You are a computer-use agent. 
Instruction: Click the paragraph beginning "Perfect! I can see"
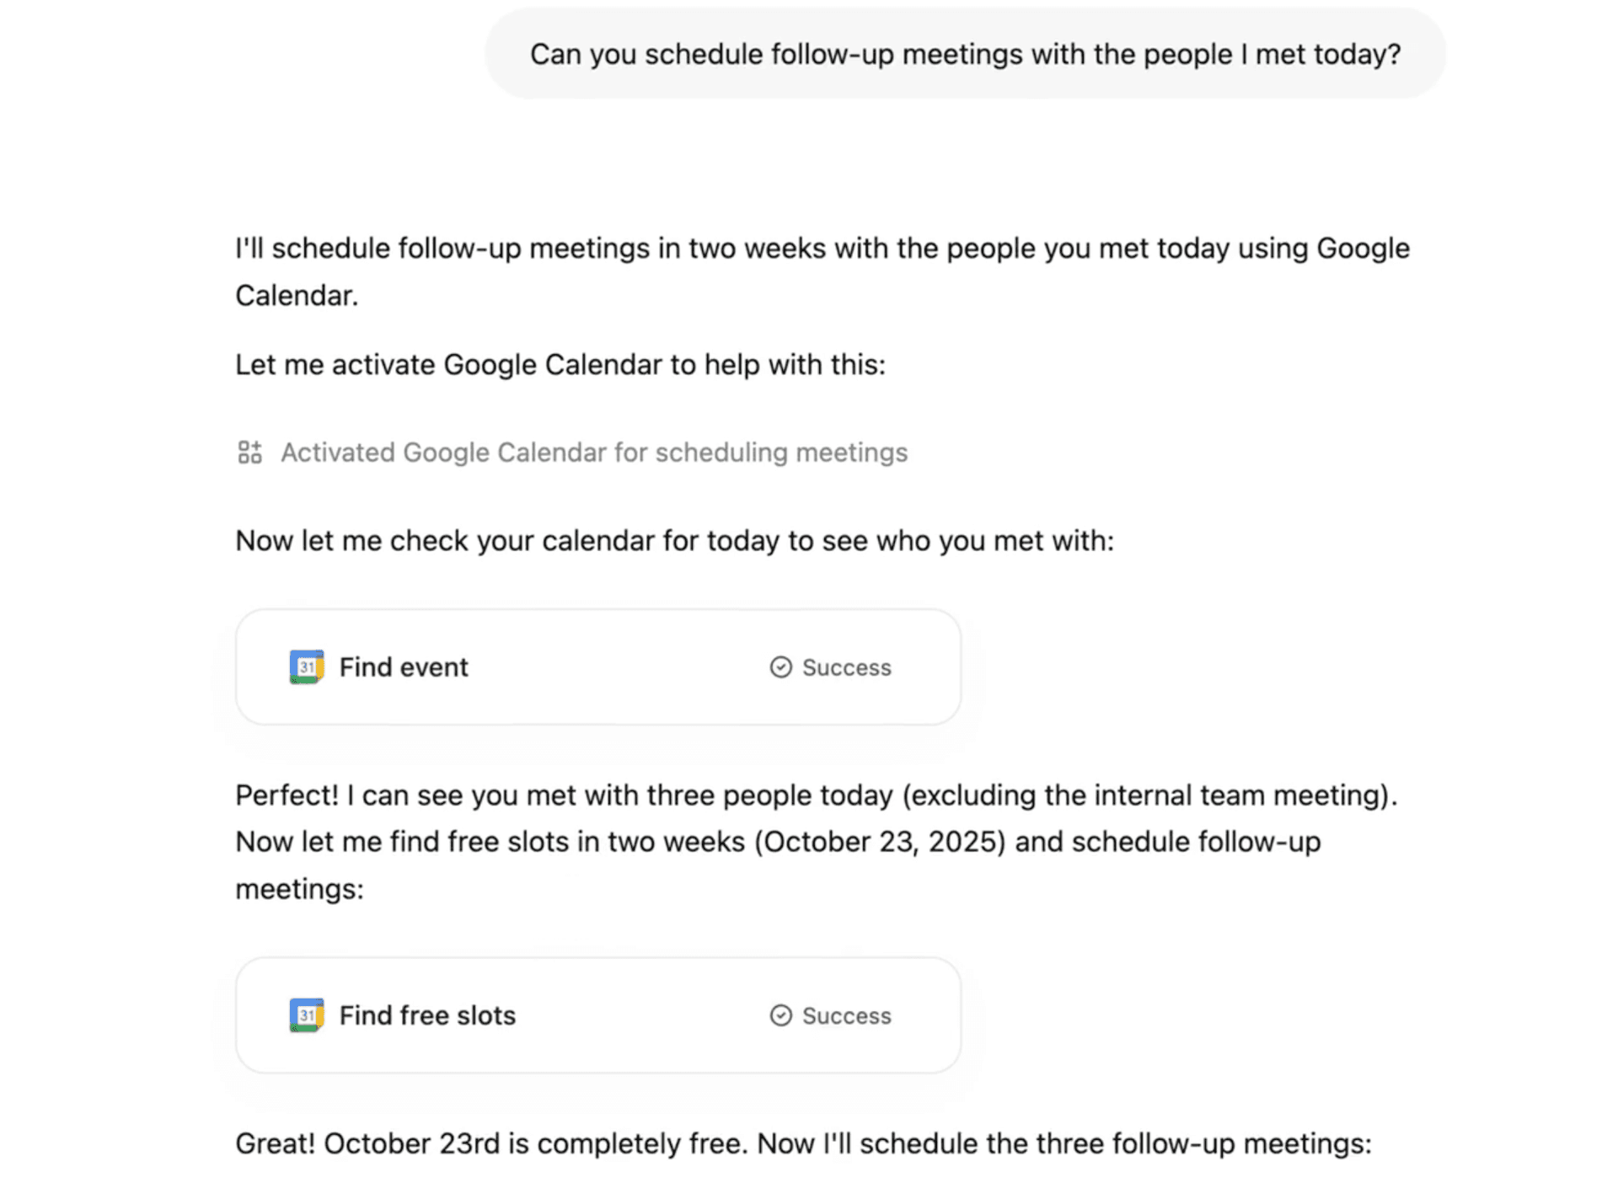click(x=816, y=795)
